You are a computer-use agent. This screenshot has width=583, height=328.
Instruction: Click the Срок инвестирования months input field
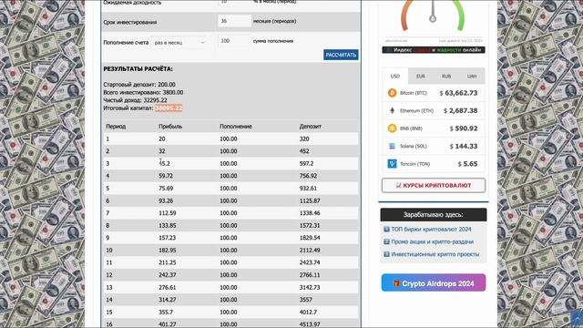point(235,21)
